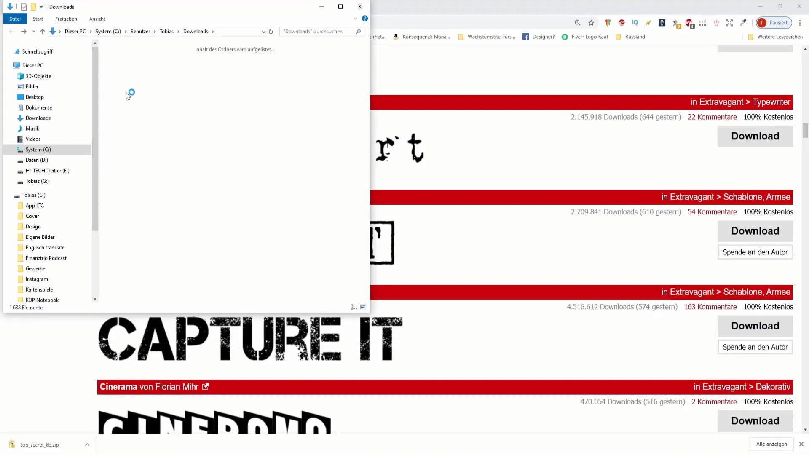Screen dimensions: 809x455
Task: Click Download button for Cinerama font
Action: click(x=755, y=420)
